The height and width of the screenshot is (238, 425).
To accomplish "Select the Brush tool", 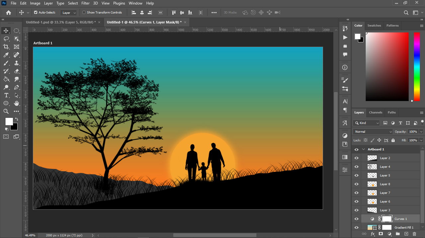I will point(6,63).
